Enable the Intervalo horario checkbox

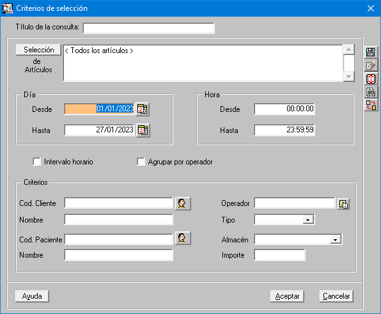(37, 162)
